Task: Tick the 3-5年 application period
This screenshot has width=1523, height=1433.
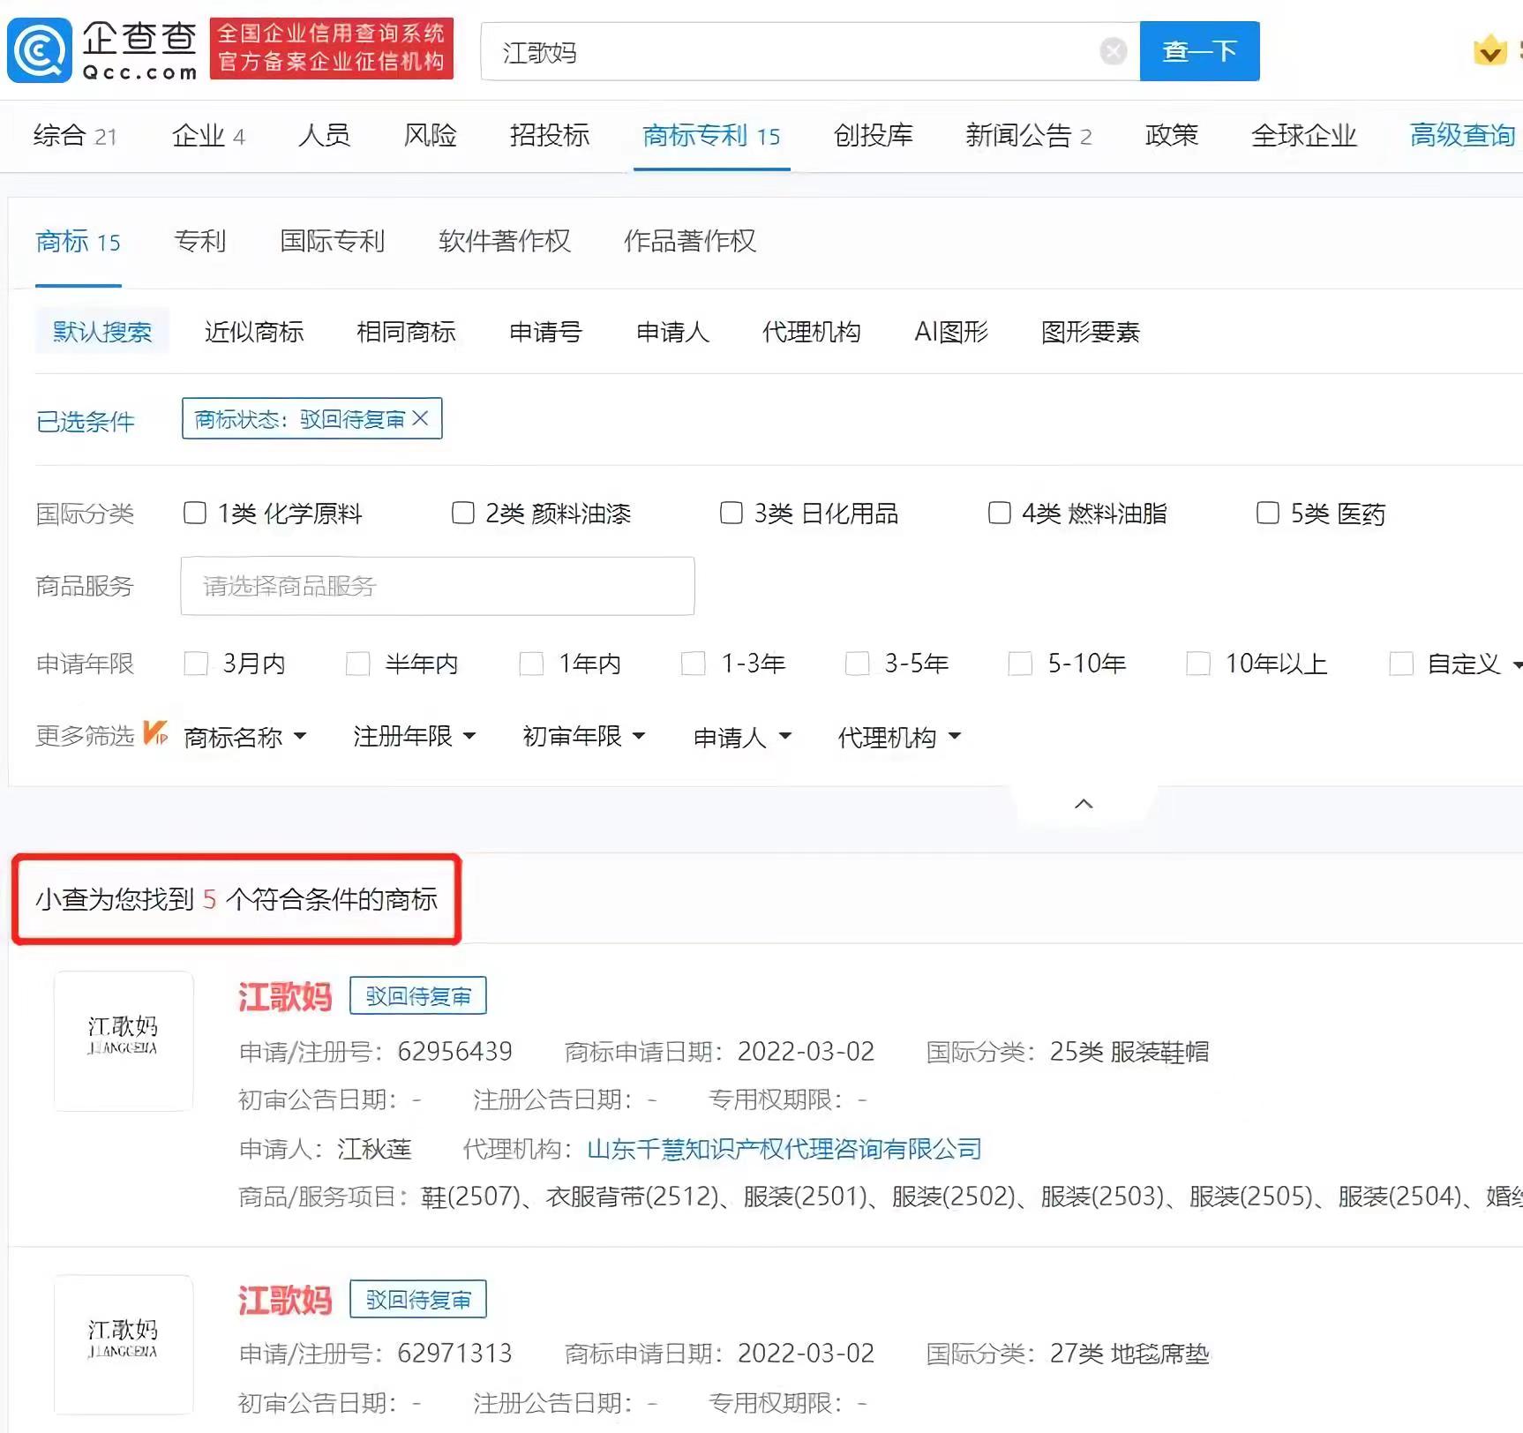Action: 858,664
